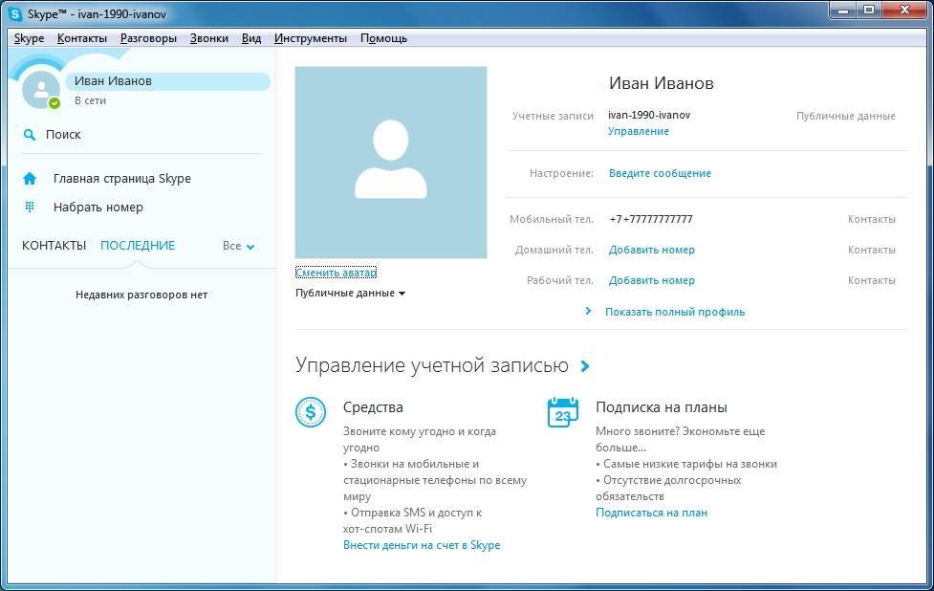Click Подписаться на план link
The height and width of the screenshot is (591, 934).
coord(652,513)
